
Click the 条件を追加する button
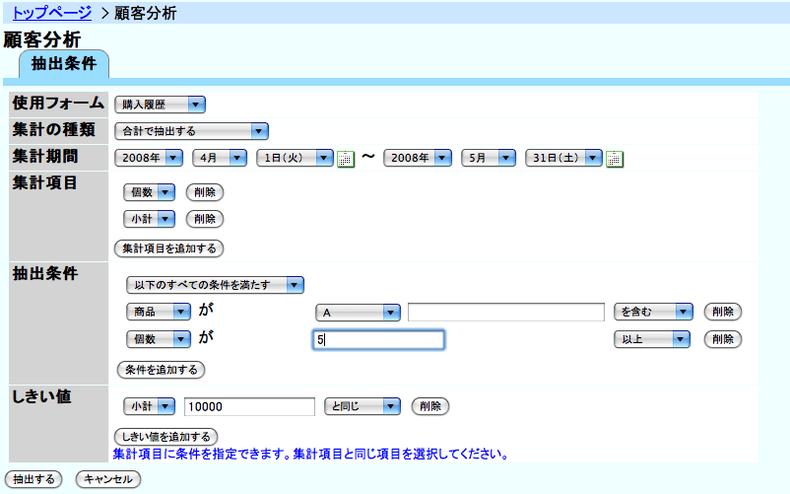coord(161,370)
